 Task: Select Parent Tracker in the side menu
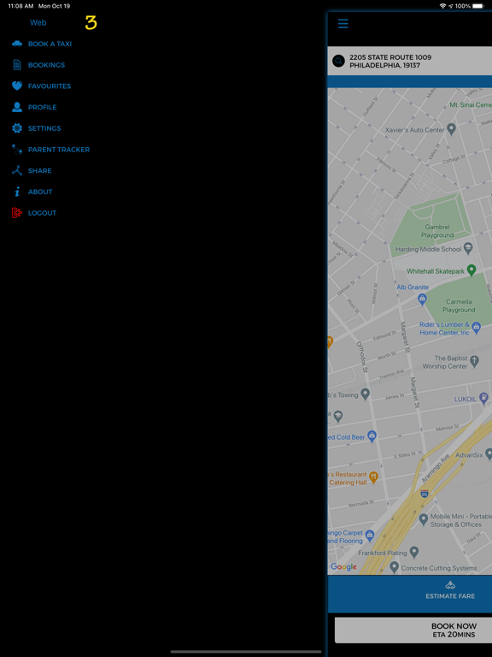pyautogui.click(x=59, y=150)
